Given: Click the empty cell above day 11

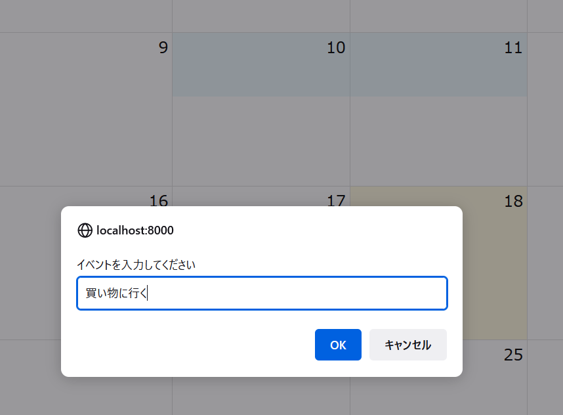Looking at the screenshot, I should pos(438,16).
